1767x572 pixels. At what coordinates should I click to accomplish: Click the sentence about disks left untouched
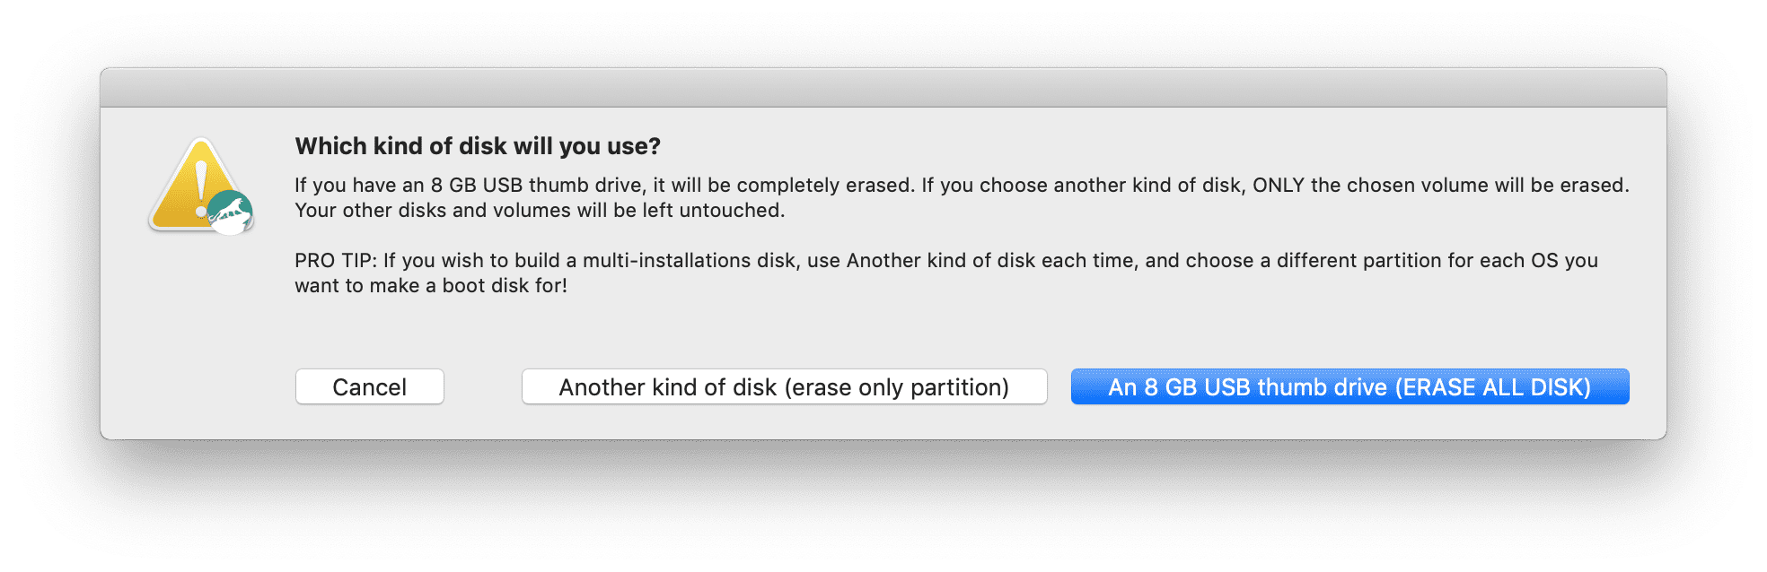click(x=540, y=210)
